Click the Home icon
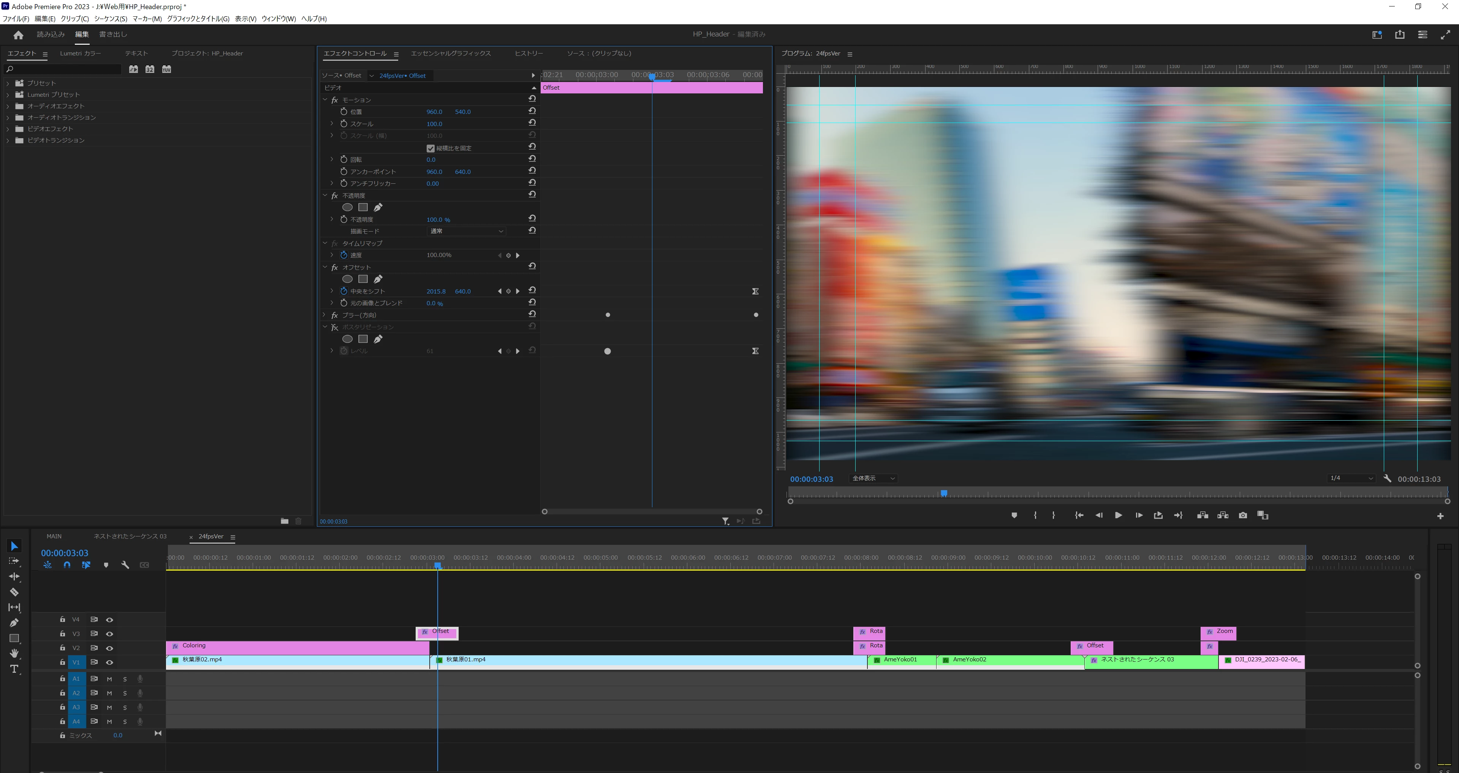 pos(18,35)
